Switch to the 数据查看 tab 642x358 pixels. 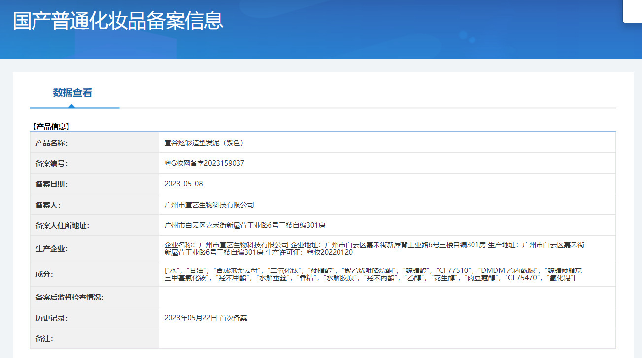tap(72, 92)
